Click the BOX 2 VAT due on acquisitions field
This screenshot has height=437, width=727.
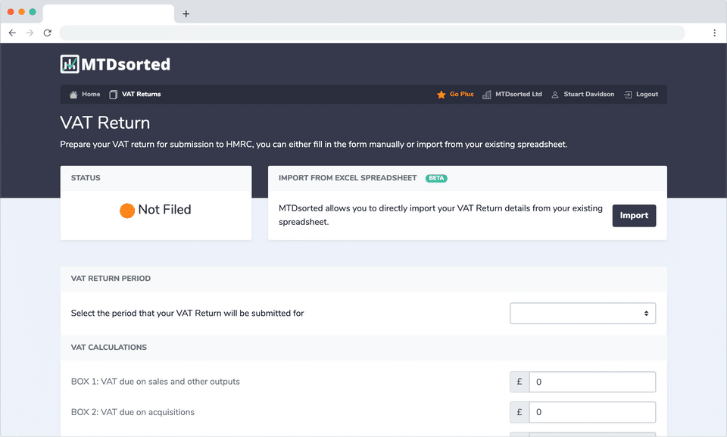(591, 412)
